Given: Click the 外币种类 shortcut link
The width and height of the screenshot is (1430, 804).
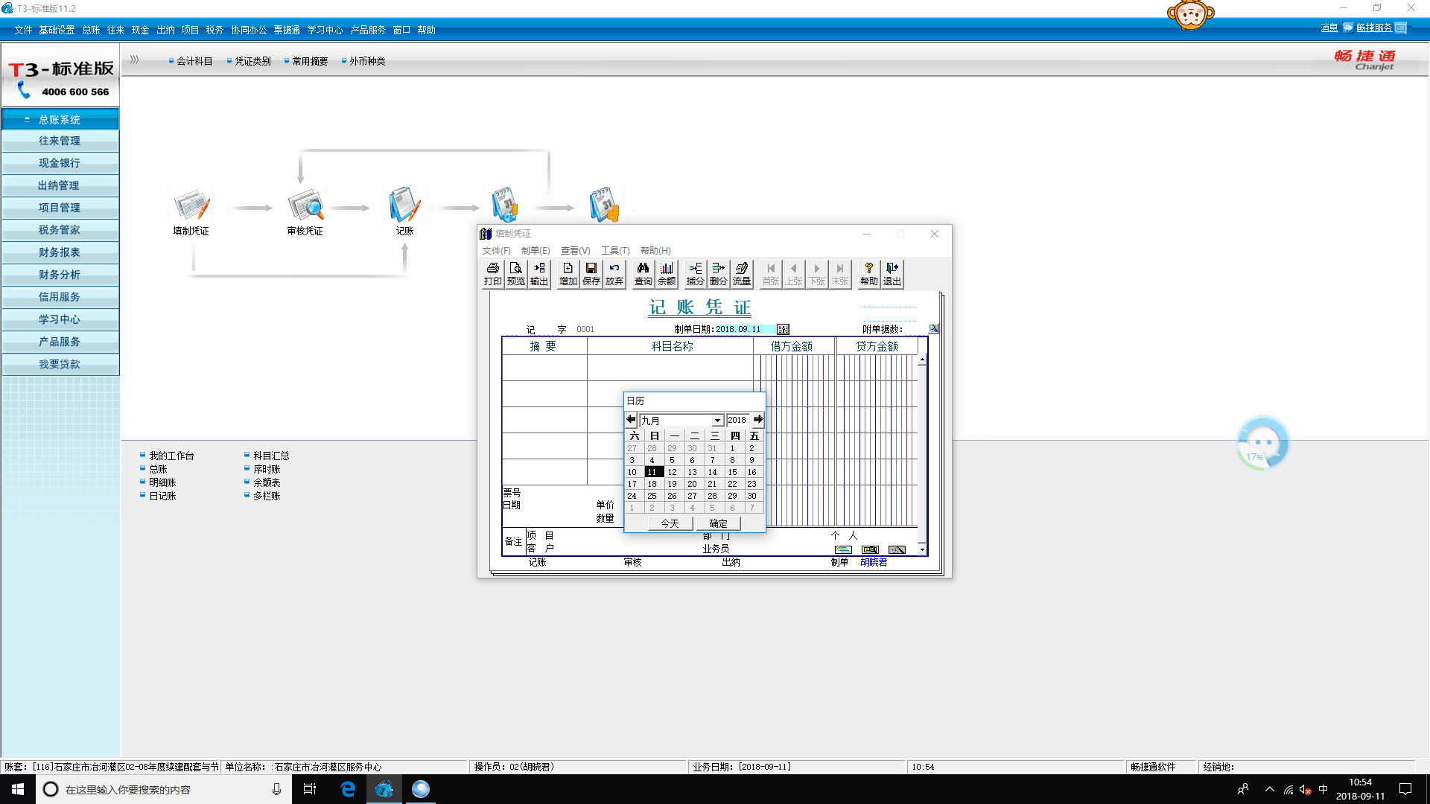Looking at the screenshot, I should (367, 61).
